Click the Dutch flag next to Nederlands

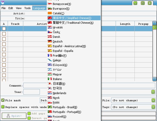tap(50, 93)
